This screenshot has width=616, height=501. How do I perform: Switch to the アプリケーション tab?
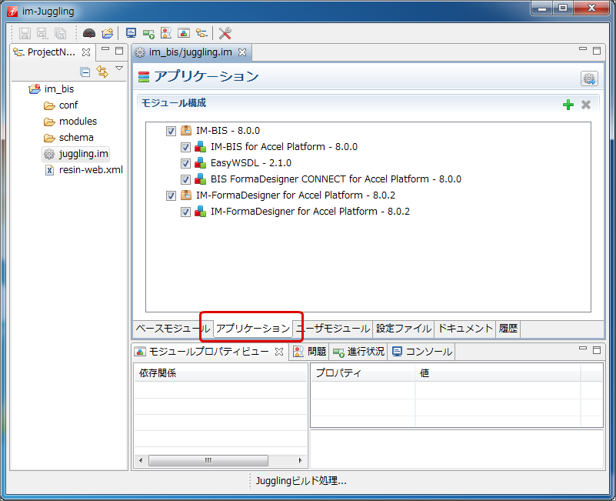tap(253, 329)
